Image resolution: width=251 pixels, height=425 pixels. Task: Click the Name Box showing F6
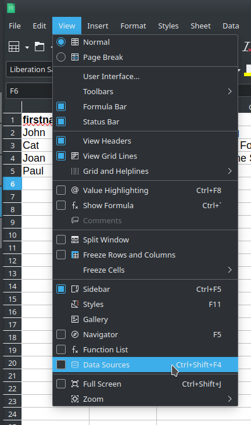pyautogui.click(x=29, y=91)
